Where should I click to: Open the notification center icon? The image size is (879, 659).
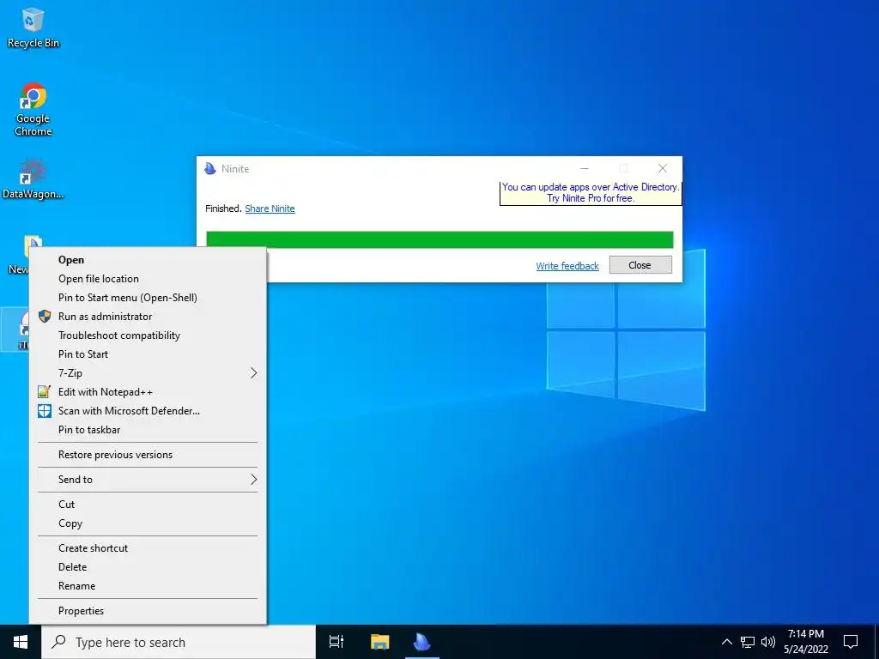[851, 642]
